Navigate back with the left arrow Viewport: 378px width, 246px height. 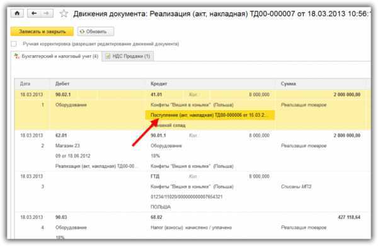coord(34,13)
